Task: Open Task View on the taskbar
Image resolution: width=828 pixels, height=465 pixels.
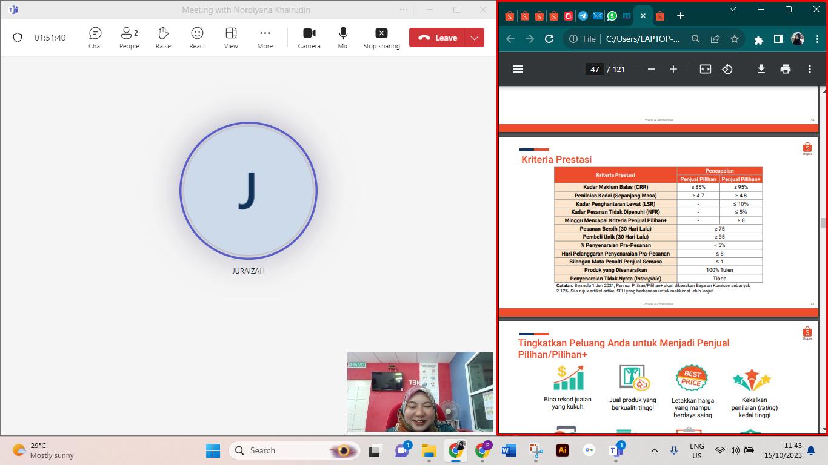Action: click(x=375, y=450)
